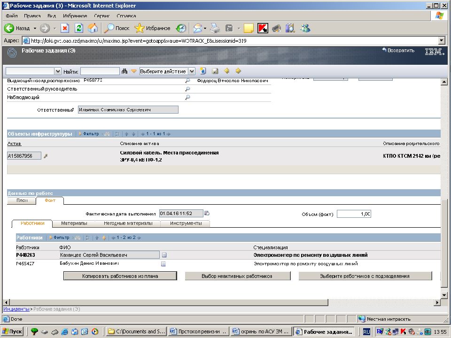Click the Kaspersky icon in IE toolbar
Viewport: 451px width, 338px height.
(262, 28)
